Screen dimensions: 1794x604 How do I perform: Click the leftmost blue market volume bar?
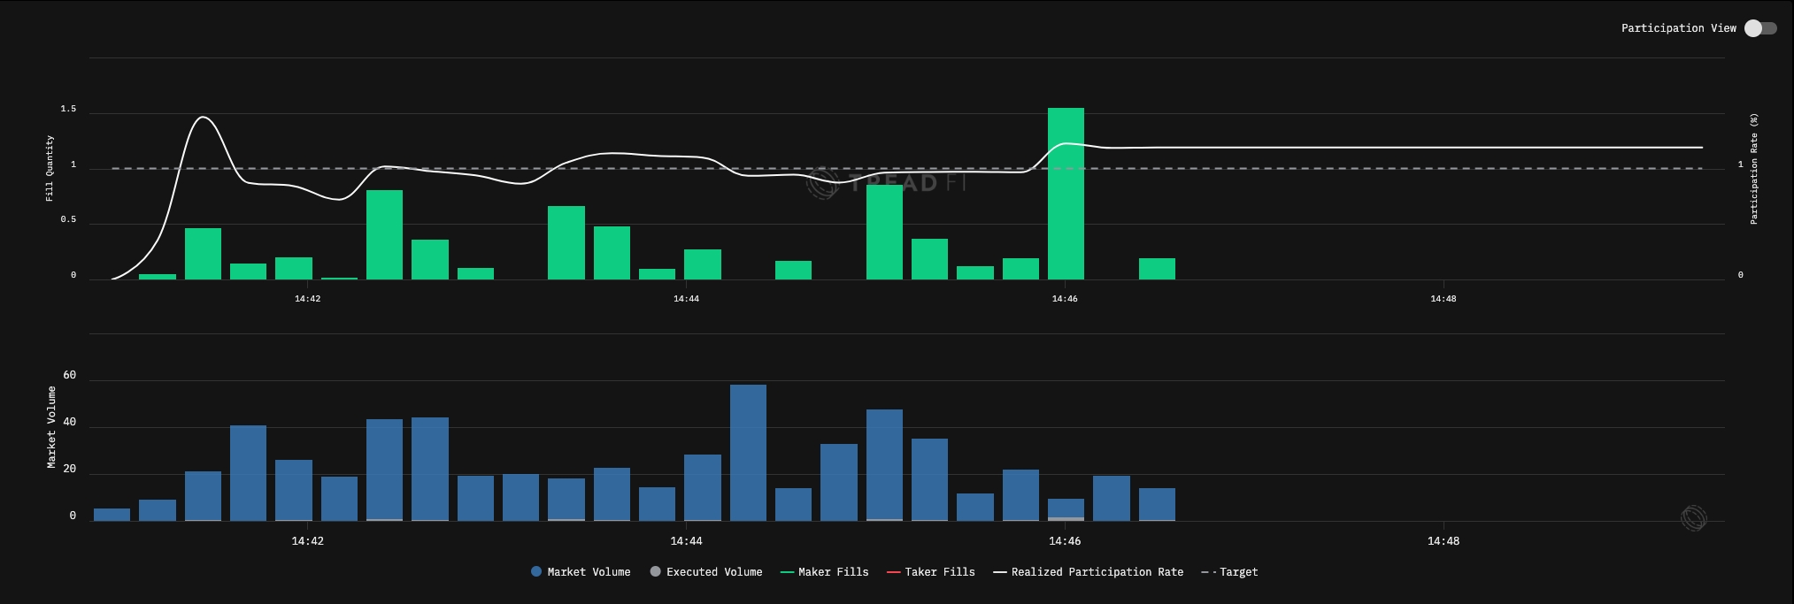tap(112, 515)
